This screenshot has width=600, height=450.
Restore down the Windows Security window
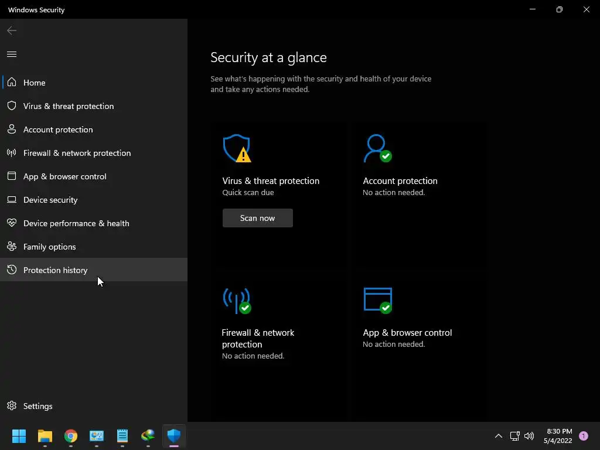(560, 9)
